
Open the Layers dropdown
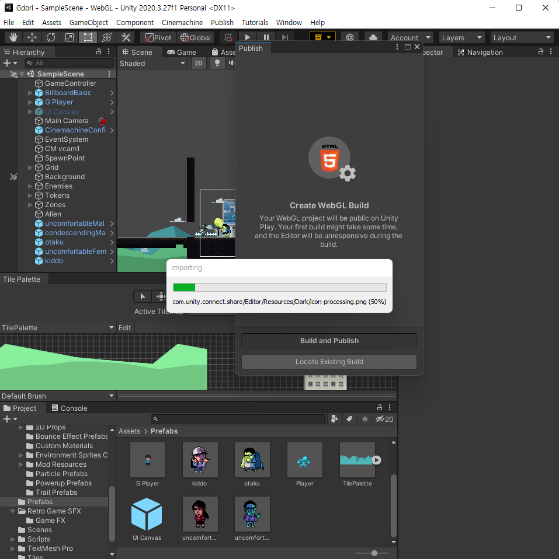pos(462,37)
